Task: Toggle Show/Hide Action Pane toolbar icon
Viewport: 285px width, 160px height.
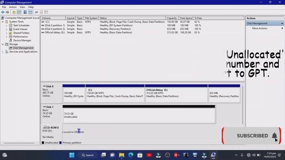Action: pos(30,12)
